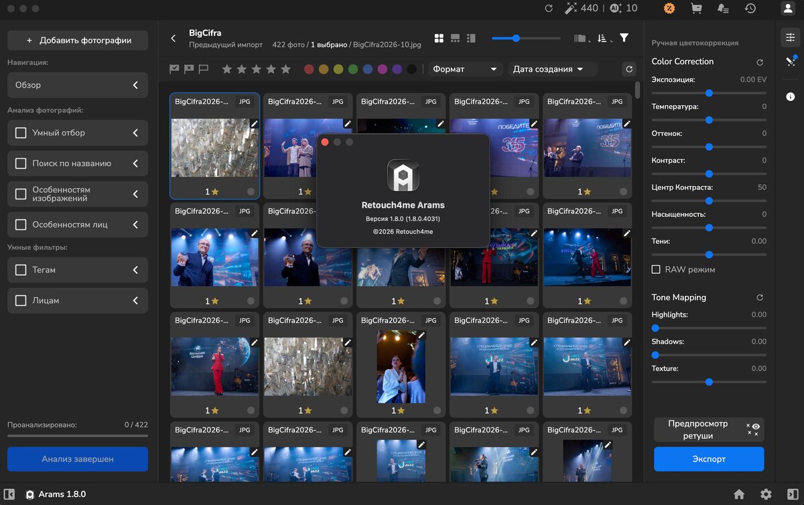Expand the Лицам chevron
804x505 pixels.
tap(135, 301)
